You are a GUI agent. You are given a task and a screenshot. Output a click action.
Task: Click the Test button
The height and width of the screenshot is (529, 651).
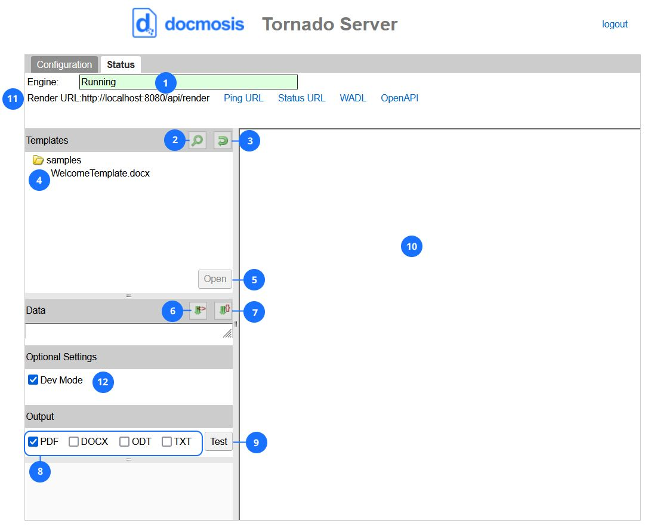218,441
